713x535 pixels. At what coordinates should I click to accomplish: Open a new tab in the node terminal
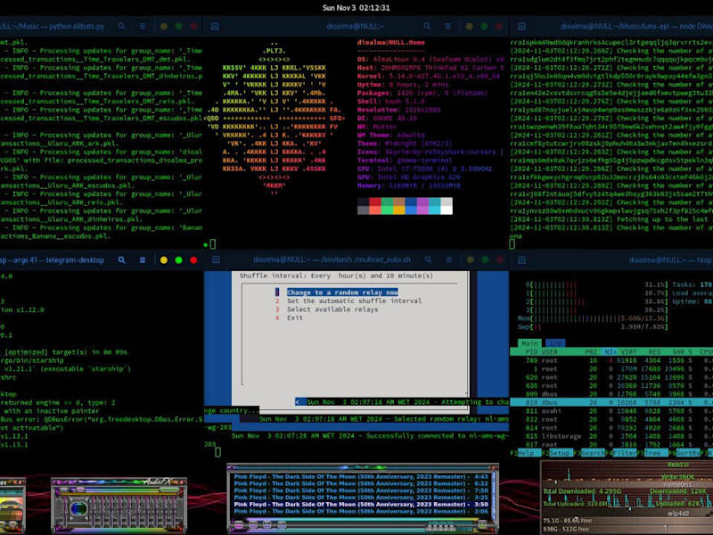pos(522,27)
